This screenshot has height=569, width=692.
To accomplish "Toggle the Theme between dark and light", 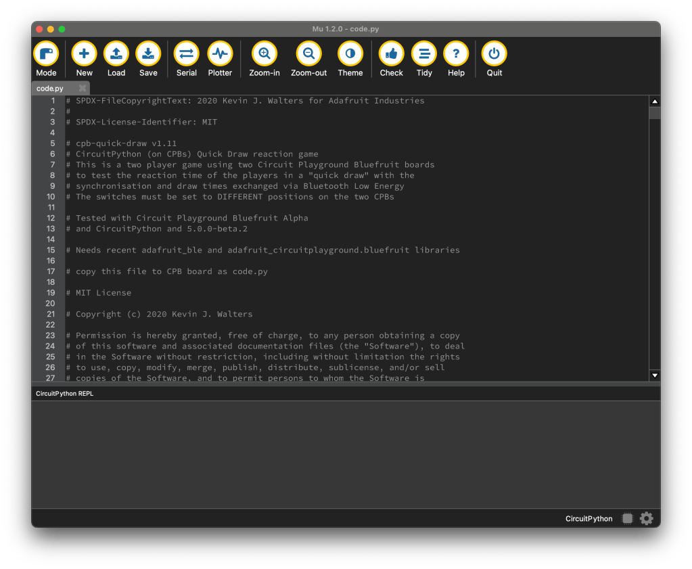I will coord(350,54).
